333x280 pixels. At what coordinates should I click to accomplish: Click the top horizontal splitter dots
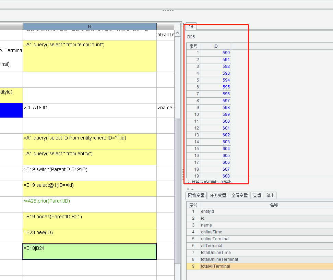point(168,10)
